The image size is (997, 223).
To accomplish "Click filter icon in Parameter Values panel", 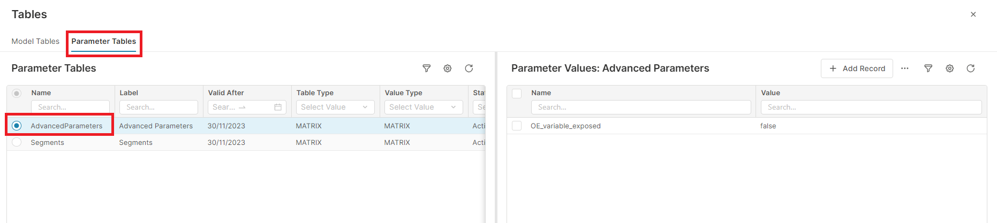I will (928, 68).
